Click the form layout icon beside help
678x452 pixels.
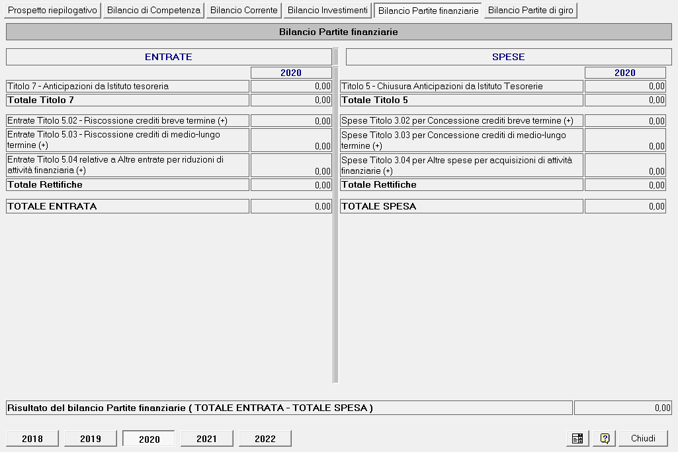pyautogui.click(x=577, y=438)
